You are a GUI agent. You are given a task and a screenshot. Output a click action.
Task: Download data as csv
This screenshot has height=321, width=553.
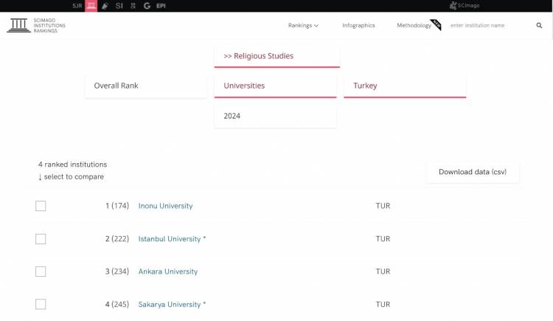pos(473,172)
